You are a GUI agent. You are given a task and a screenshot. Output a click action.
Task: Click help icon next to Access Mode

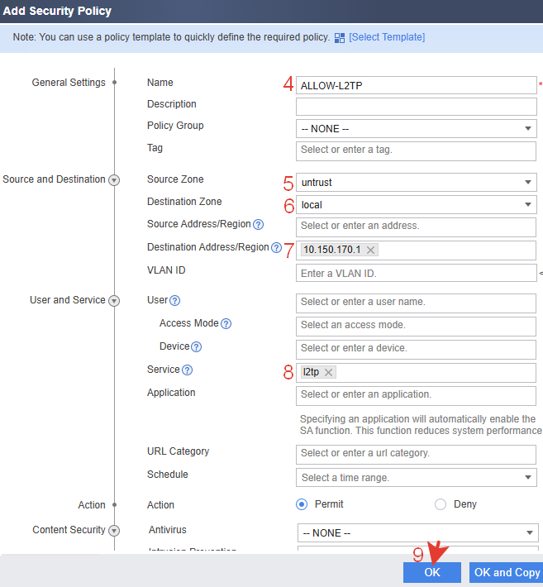[x=226, y=324]
